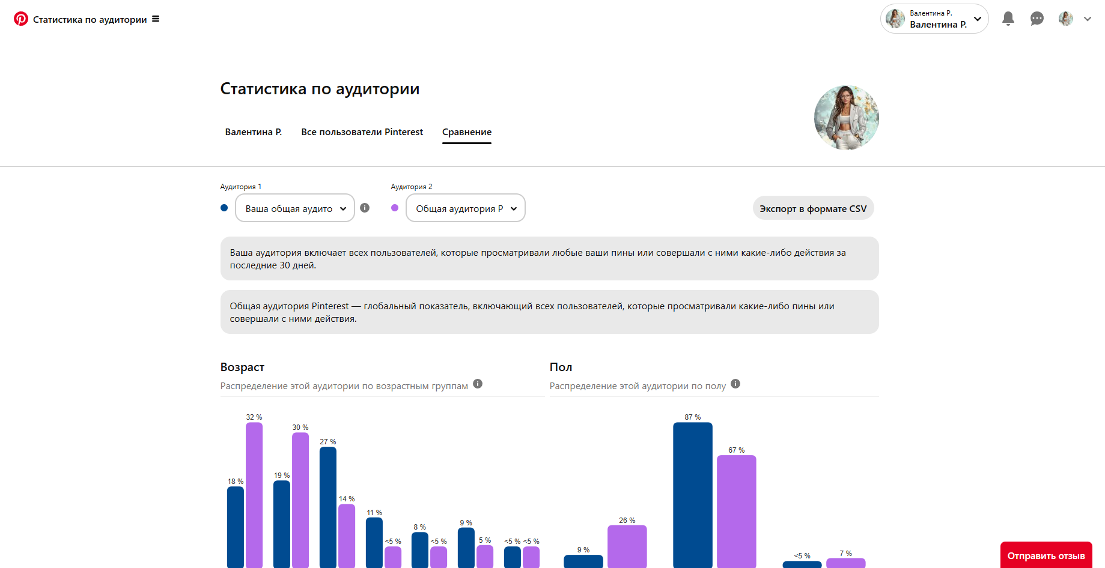Click the red Отправить отзыв button
1105x568 pixels.
pyautogui.click(x=1046, y=555)
